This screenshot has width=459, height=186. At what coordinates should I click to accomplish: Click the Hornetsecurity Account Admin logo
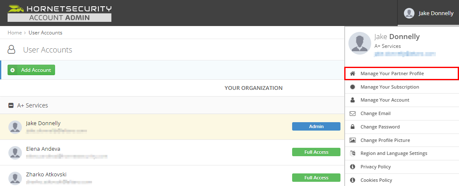click(x=60, y=13)
